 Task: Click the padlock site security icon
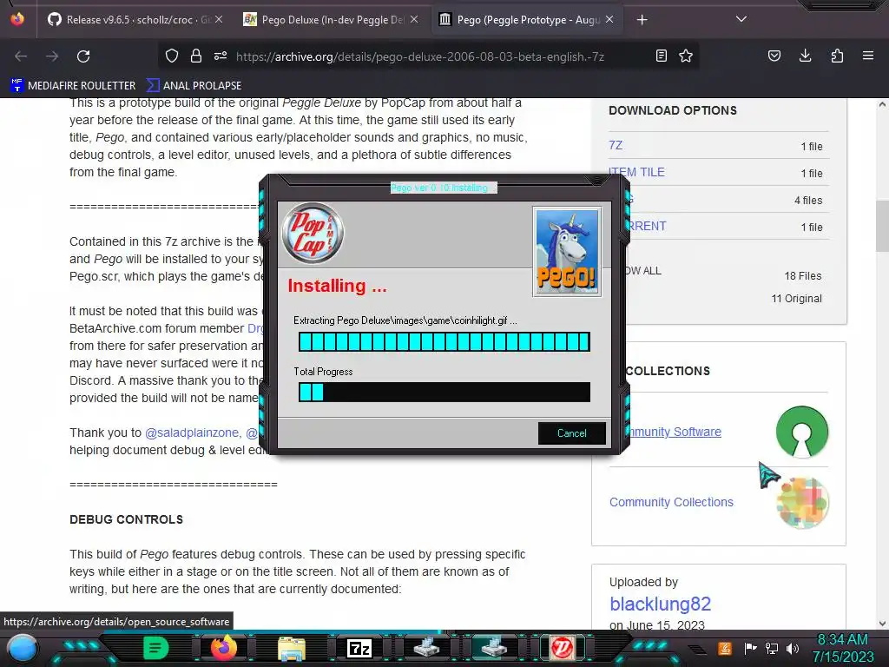pyautogui.click(x=196, y=56)
